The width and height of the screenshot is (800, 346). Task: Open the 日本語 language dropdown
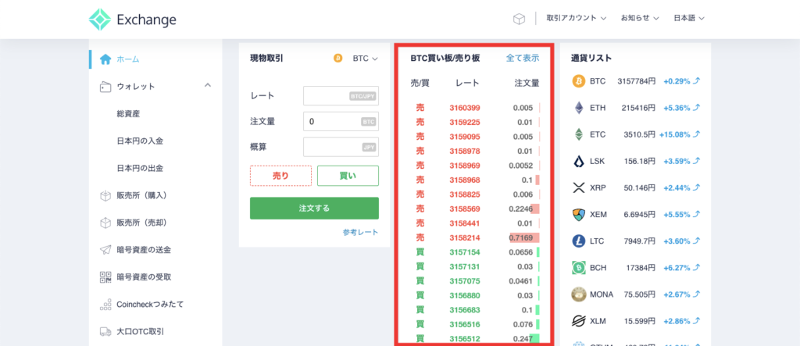[x=689, y=18]
